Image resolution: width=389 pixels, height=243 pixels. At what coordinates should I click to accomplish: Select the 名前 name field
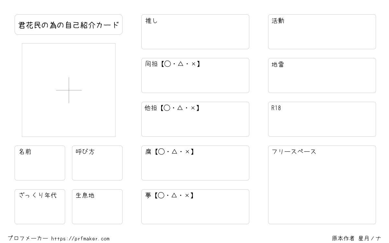coord(40,163)
